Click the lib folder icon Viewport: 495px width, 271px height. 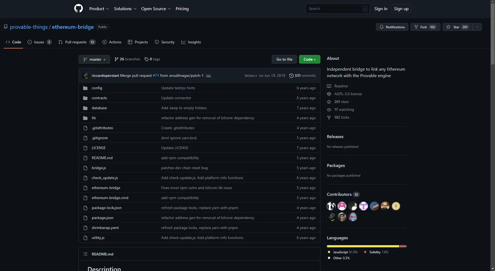[x=85, y=118]
